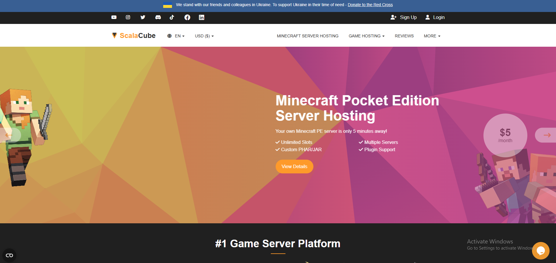
Task: Expand the Game Hosting menu
Action: pyautogui.click(x=366, y=36)
